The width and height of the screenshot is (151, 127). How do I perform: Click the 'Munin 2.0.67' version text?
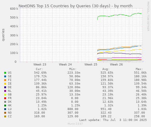(x=75, y=124)
